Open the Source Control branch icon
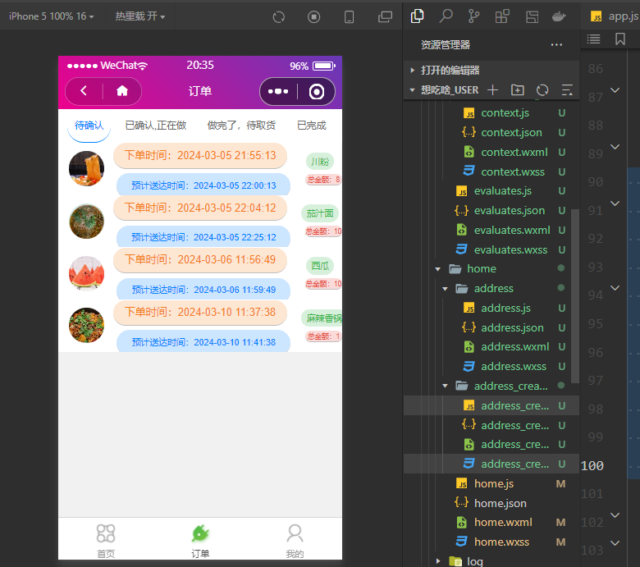 click(x=474, y=16)
